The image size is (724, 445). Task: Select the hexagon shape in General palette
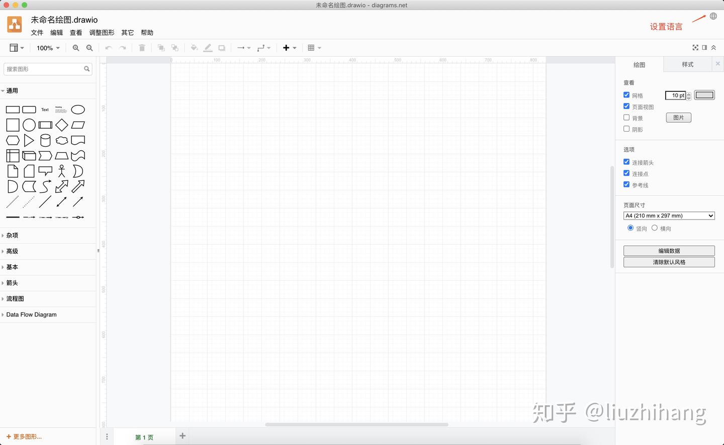point(13,140)
